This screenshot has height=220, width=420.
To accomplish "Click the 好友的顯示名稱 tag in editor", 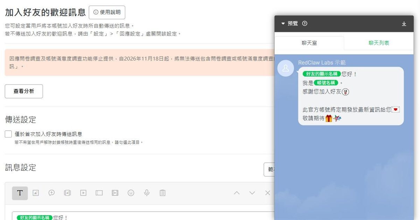I will (x=35, y=218).
